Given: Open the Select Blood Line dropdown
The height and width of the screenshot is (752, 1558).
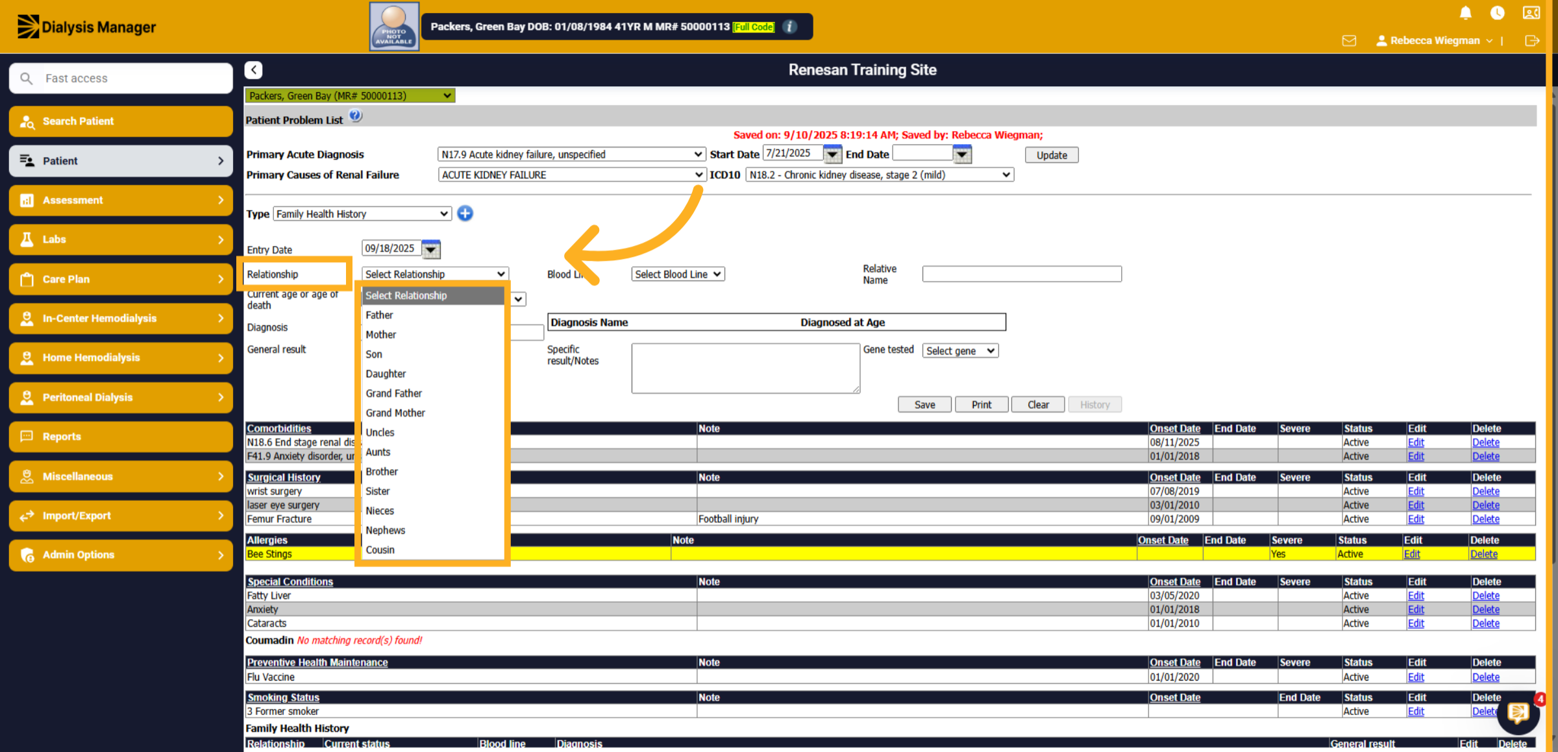Looking at the screenshot, I should 678,274.
